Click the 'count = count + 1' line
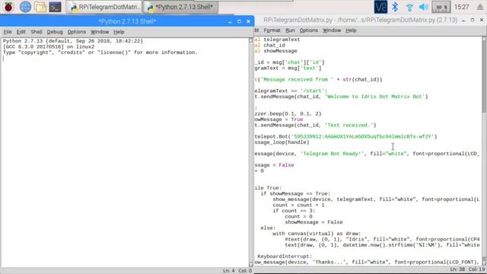Screen dimensions: 487x274 (298, 205)
